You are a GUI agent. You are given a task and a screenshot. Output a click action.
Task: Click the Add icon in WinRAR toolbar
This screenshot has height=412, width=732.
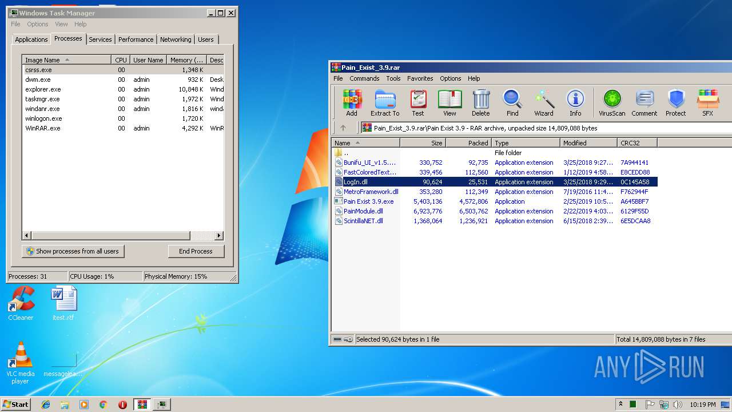352,103
